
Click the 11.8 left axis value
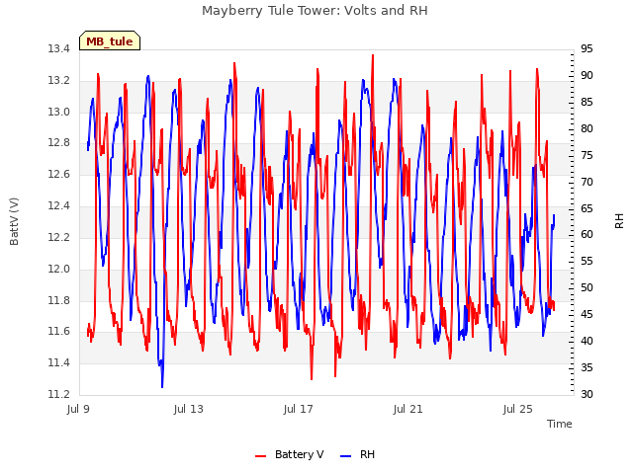coord(59,300)
